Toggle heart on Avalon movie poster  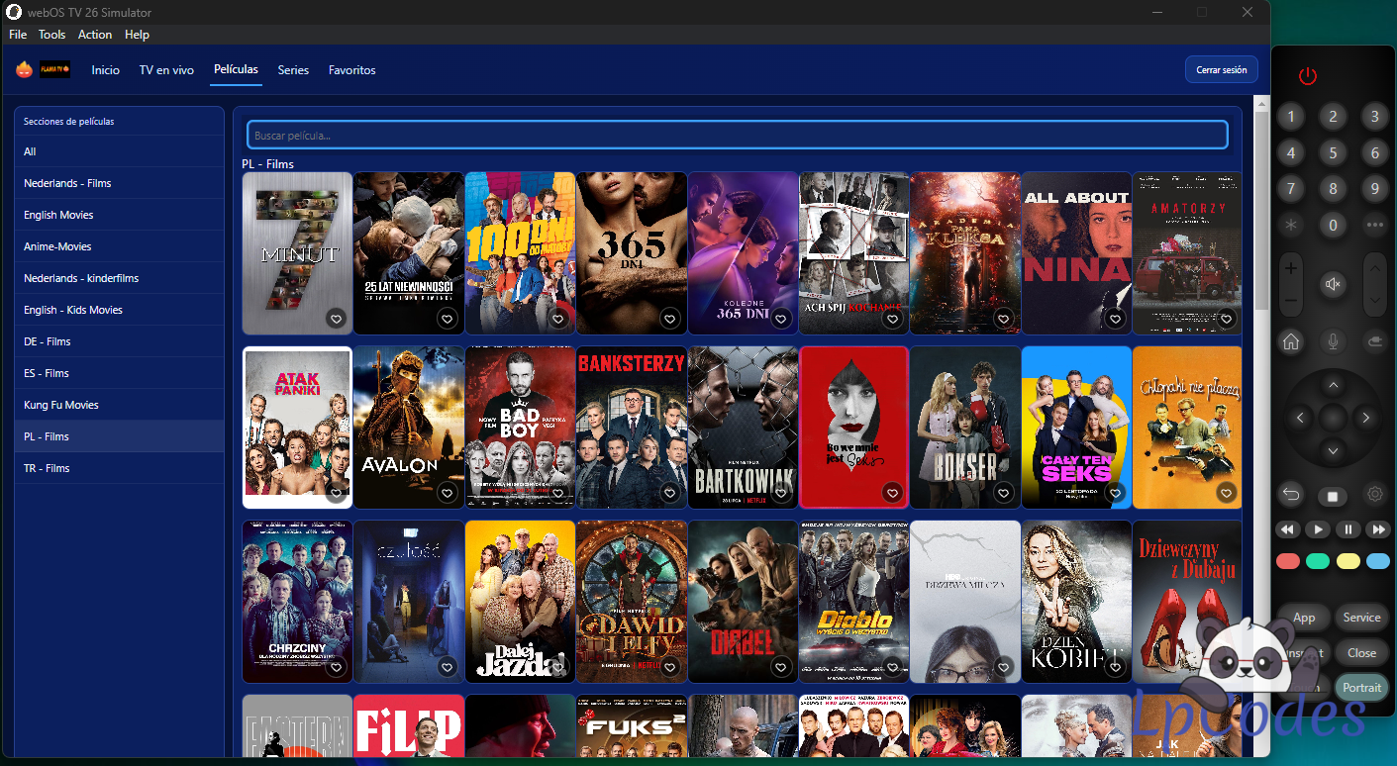tap(447, 493)
